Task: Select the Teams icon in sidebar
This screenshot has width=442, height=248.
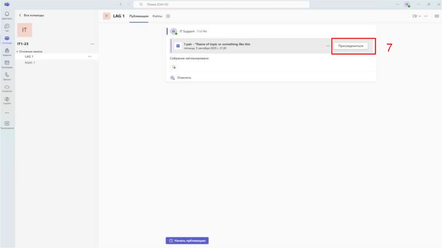Action: pos(7,39)
